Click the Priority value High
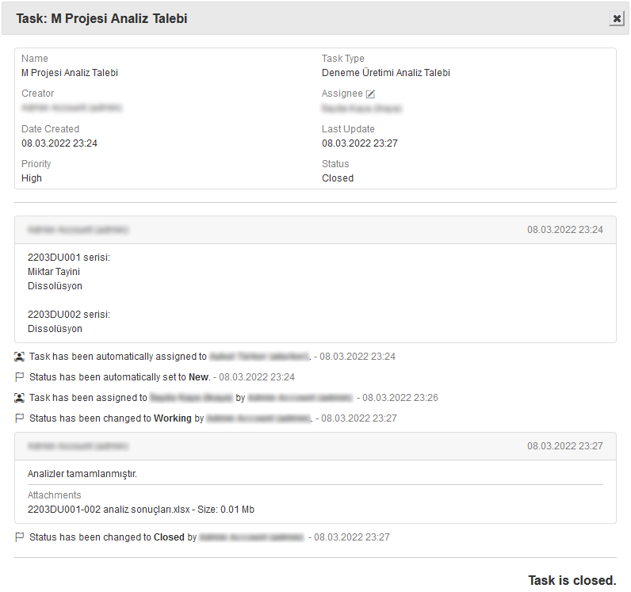The width and height of the screenshot is (631, 592). click(x=32, y=178)
